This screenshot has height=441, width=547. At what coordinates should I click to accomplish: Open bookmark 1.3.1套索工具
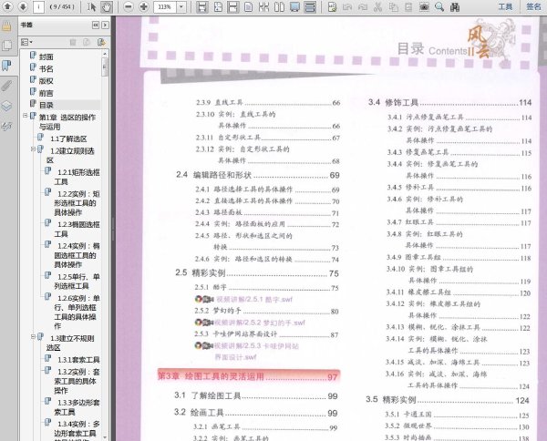click(x=78, y=360)
